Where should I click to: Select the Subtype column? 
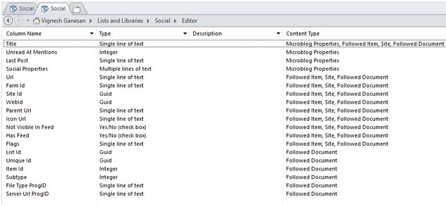[16, 177]
